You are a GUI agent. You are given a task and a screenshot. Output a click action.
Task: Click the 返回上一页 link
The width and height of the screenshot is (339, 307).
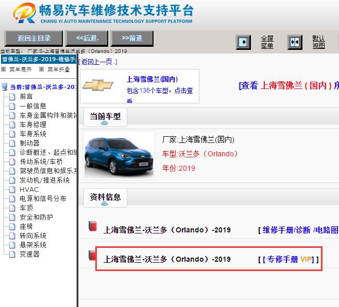pyautogui.click(x=97, y=62)
